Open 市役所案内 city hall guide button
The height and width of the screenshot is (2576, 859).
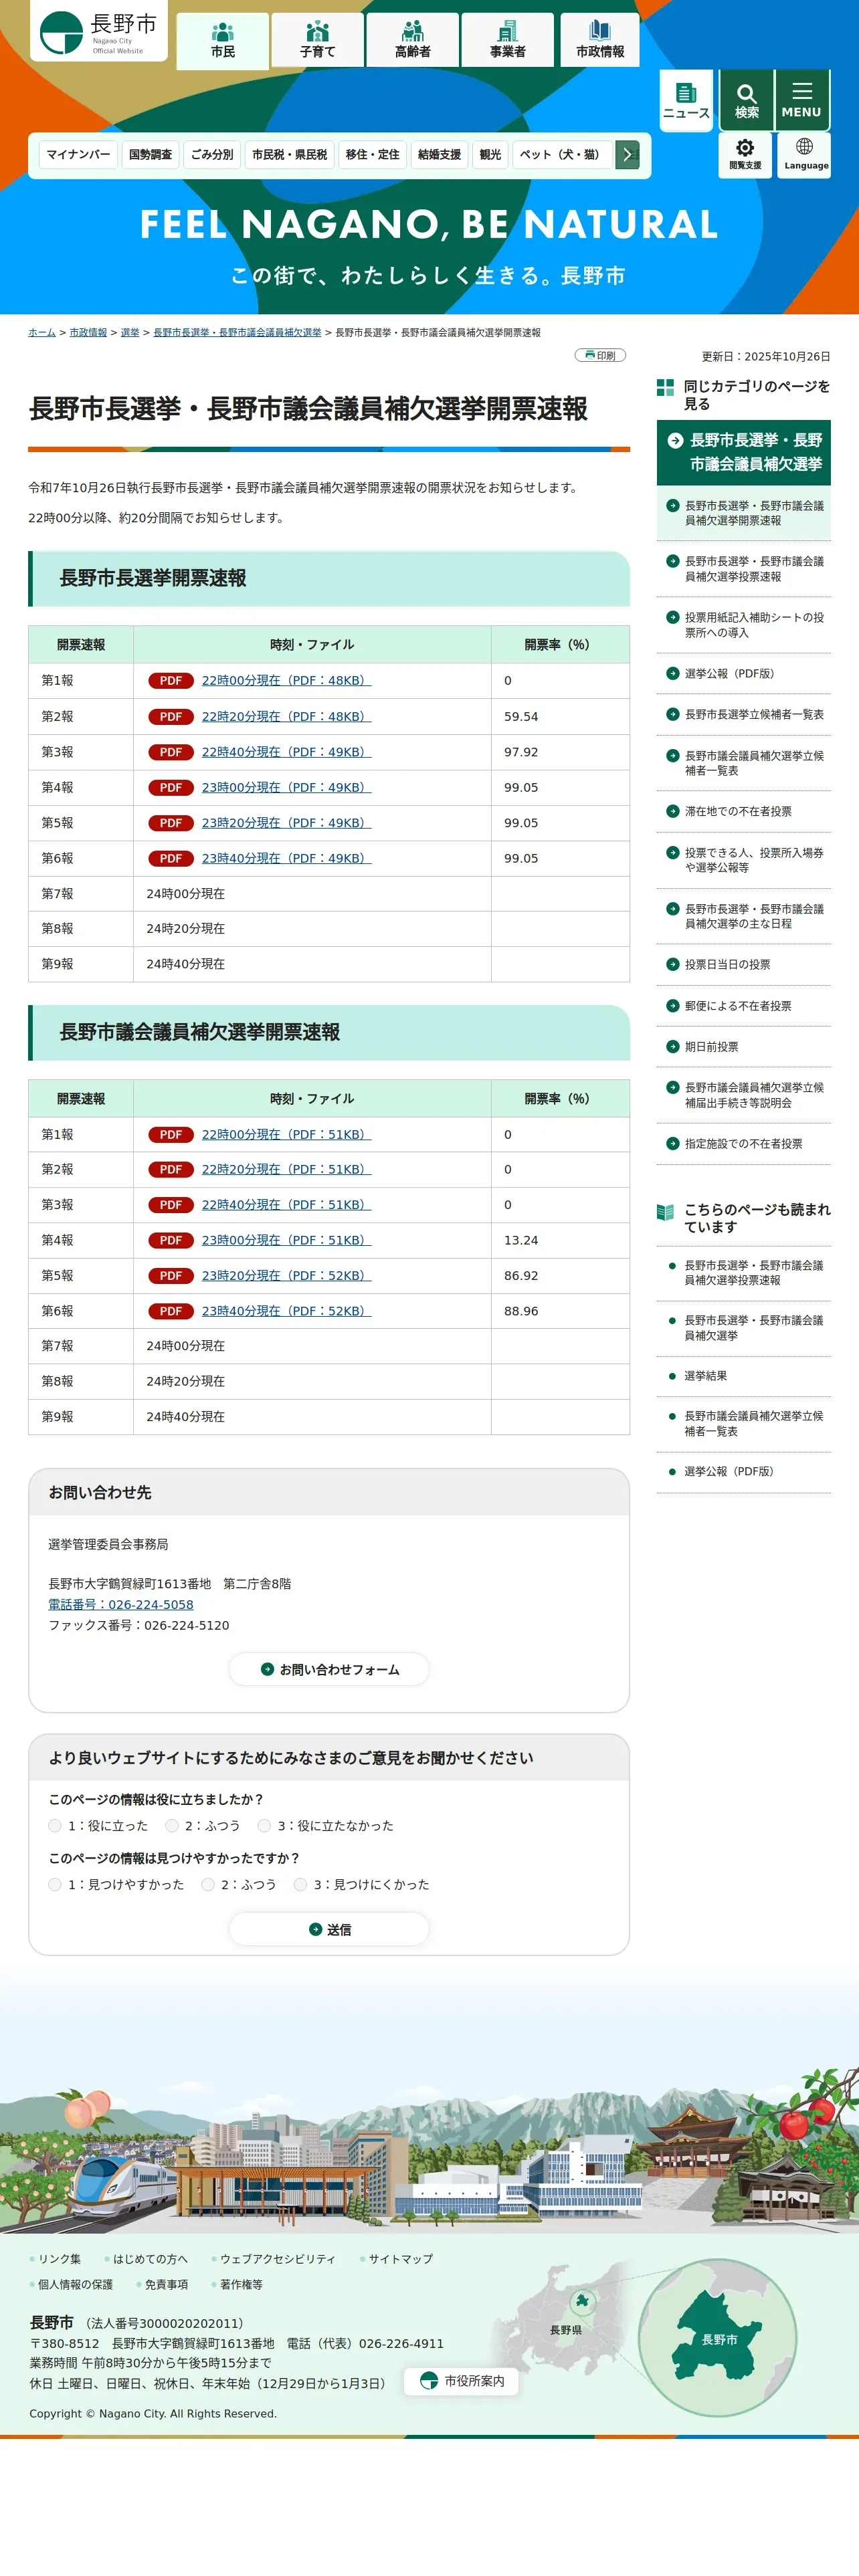click(461, 2381)
